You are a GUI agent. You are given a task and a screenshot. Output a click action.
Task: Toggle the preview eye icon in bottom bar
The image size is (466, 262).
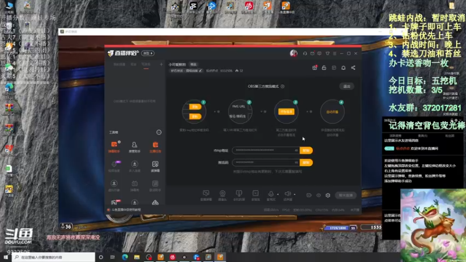click(x=319, y=195)
